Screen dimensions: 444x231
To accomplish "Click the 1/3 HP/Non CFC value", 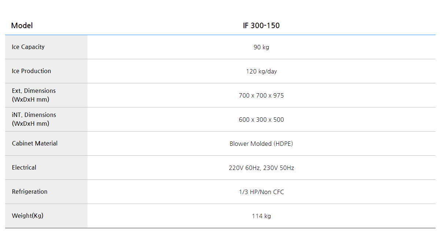I will (x=261, y=192).
